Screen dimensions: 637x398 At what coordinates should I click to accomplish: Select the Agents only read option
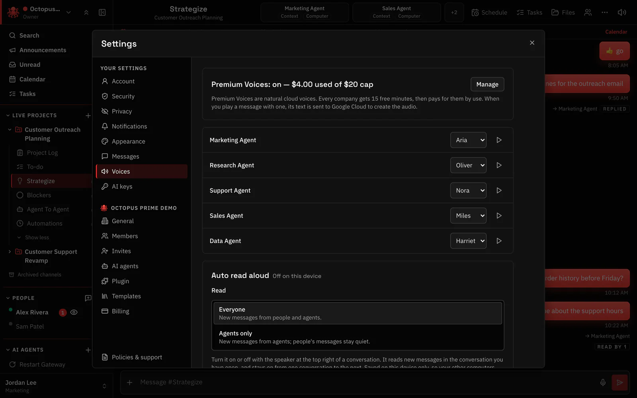pyautogui.click(x=358, y=337)
